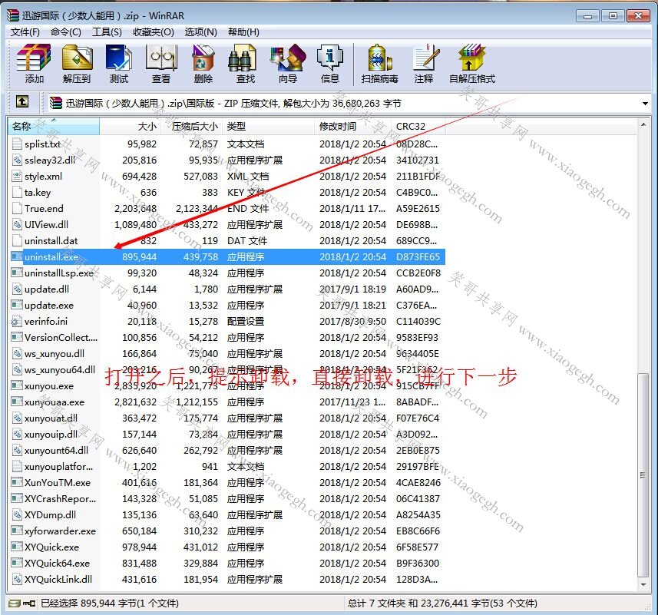Click the drive/key icon in status bar

click(x=21, y=603)
